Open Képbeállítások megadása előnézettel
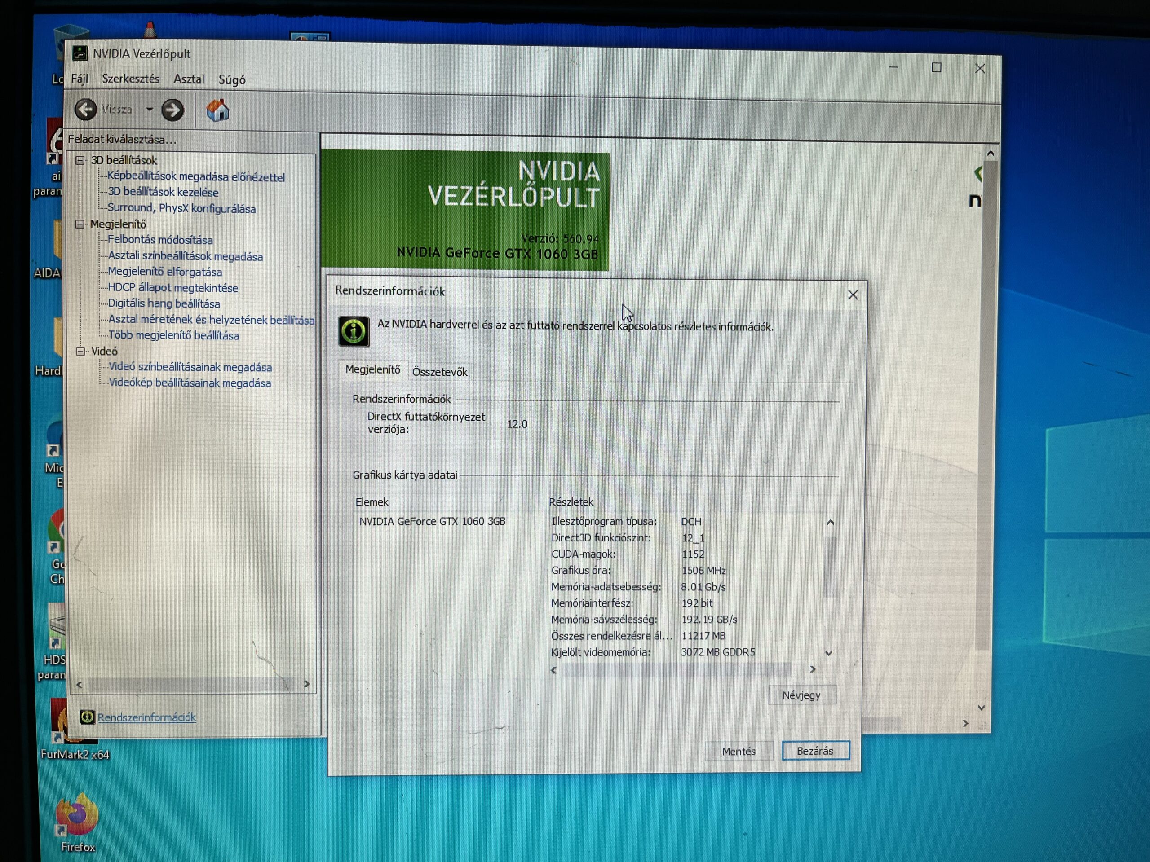The image size is (1150, 862). pyautogui.click(x=196, y=176)
